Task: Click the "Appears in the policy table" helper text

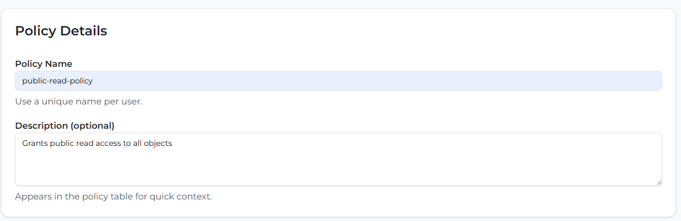Action: tap(113, 196)
